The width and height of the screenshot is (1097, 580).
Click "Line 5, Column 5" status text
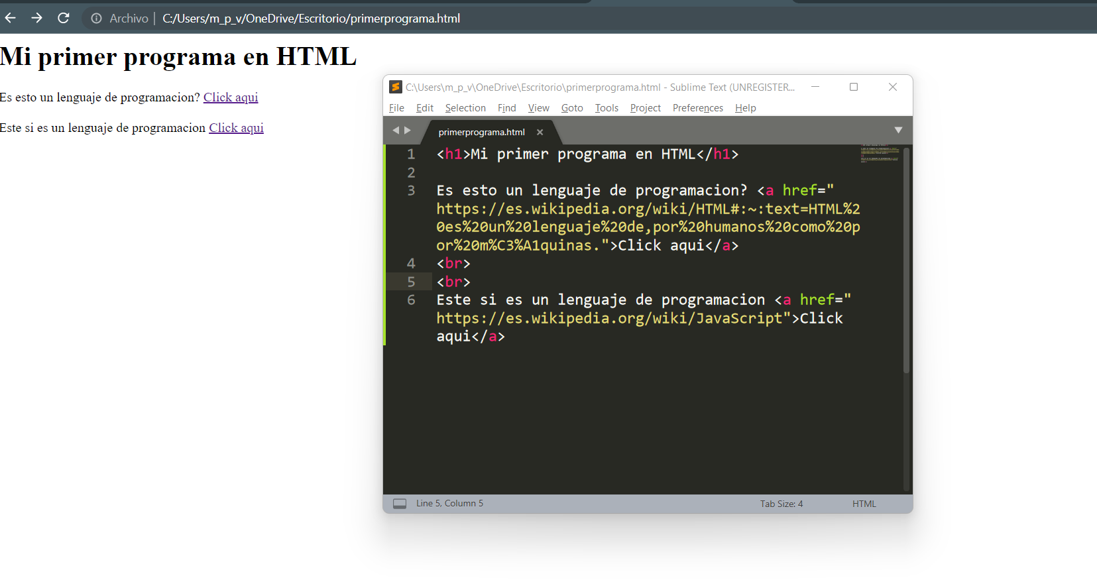pos(449,504)
